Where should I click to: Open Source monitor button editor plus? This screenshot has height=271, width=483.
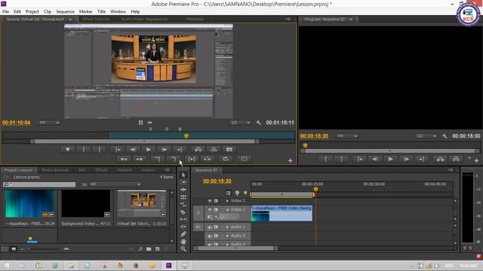coord(290,160)
